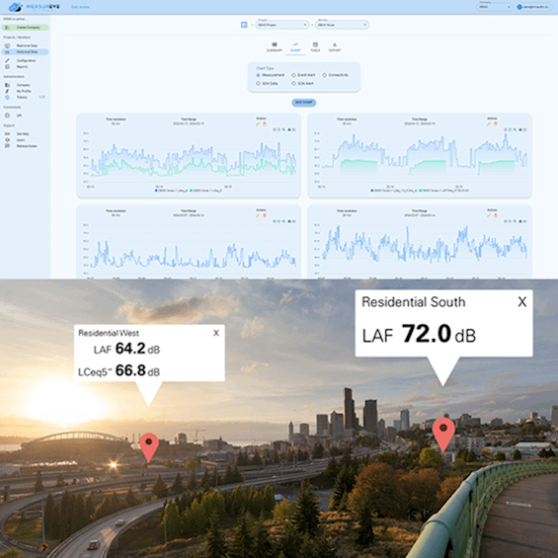
Task: Select the Measurement chart type radio
Action: click(258, 75)
